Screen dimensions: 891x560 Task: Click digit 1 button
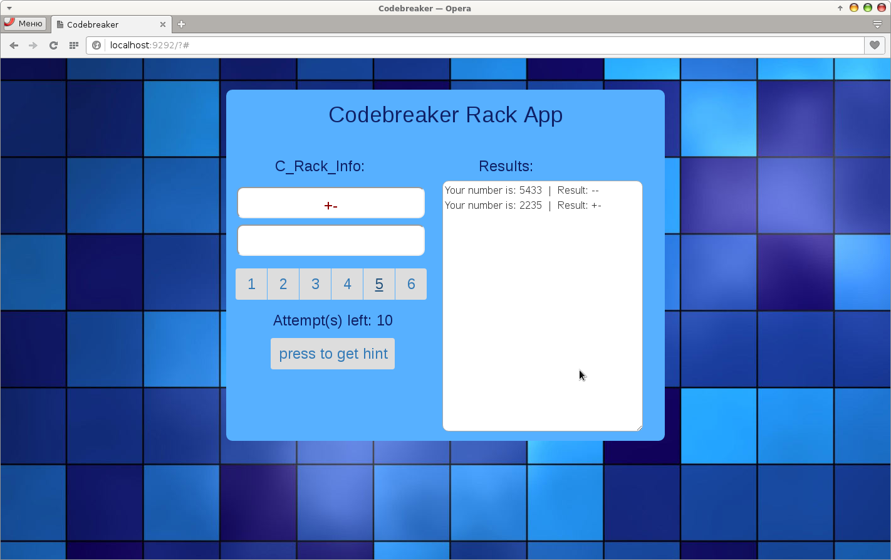251,284
